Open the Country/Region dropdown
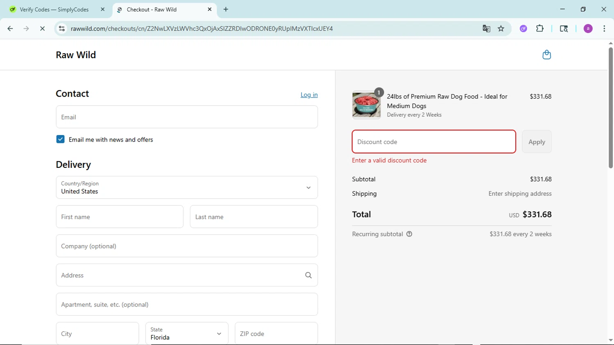The height and width of the screenshot is (345, 614). pyautogui.click(x=187, y=187)
